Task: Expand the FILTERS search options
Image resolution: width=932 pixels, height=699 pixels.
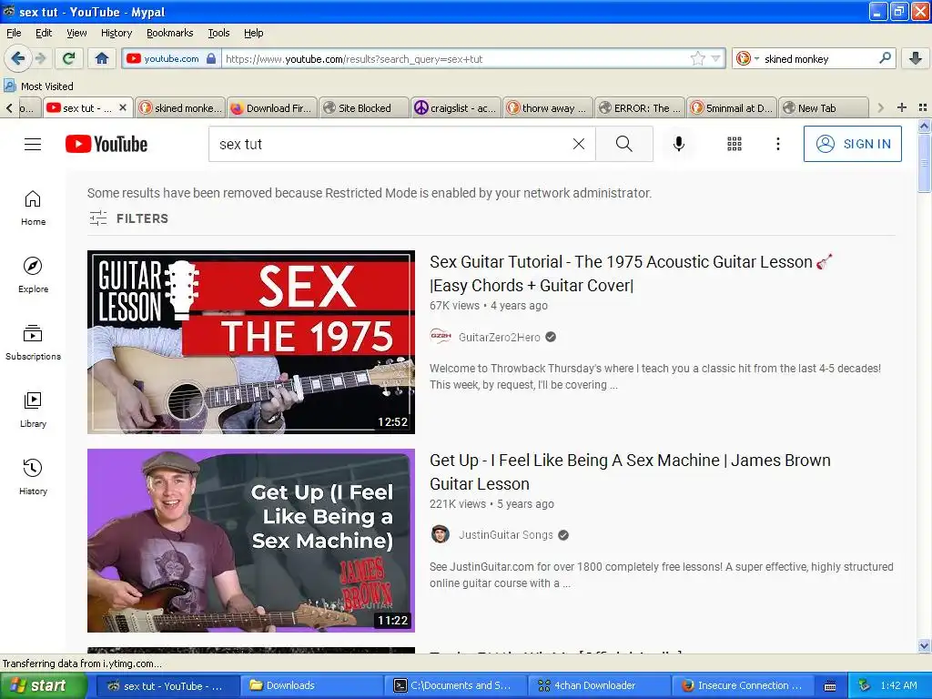Action: click(128, 218)
